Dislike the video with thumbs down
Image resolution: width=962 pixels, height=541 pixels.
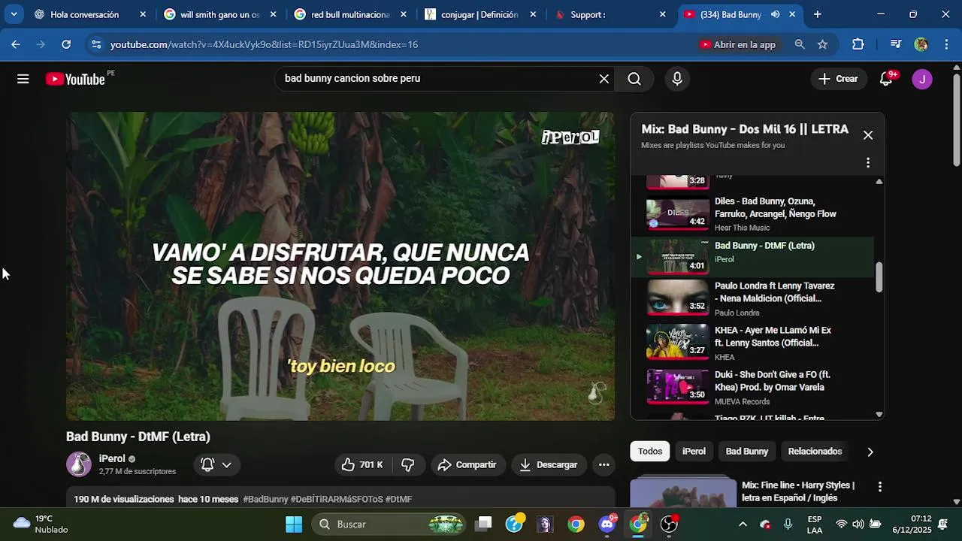pyautogui.click(x=408, y=465)
